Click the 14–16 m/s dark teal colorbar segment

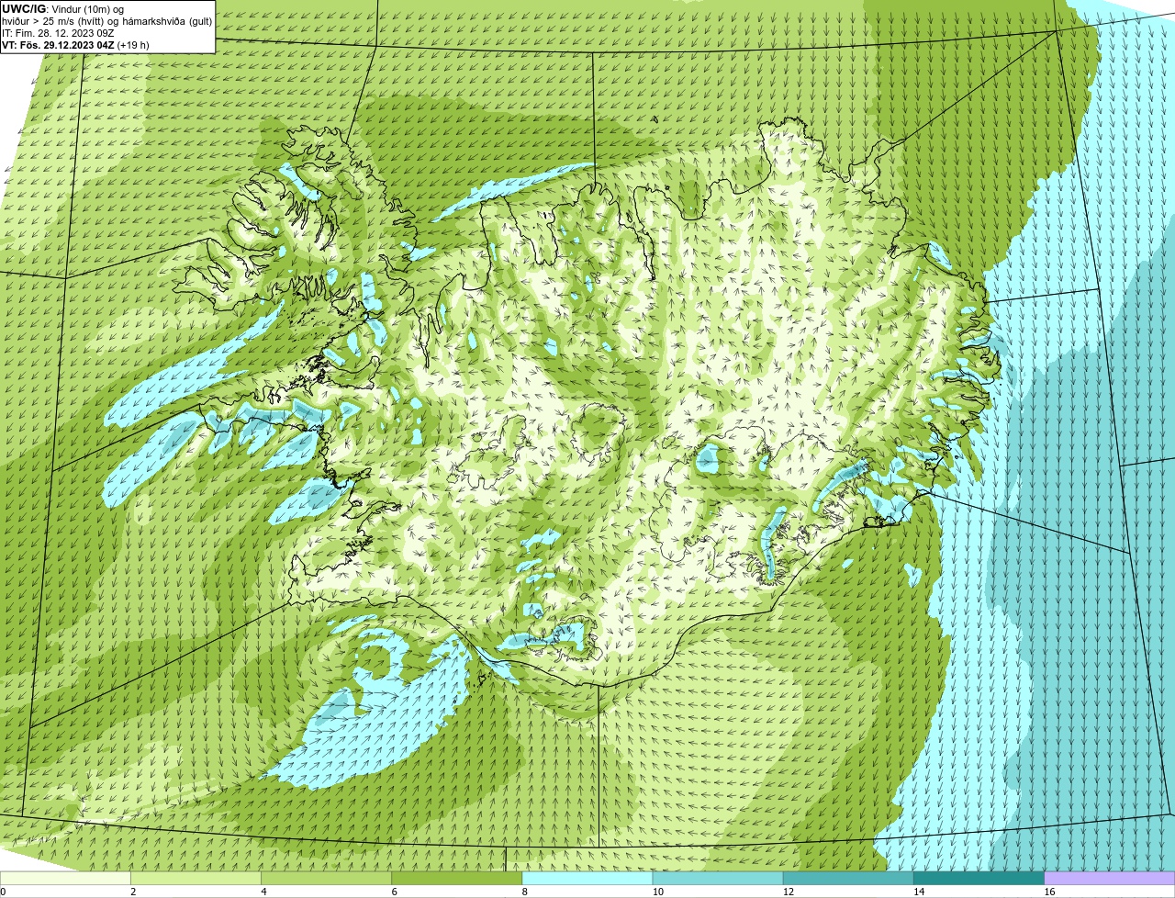(x=979, y=878)
